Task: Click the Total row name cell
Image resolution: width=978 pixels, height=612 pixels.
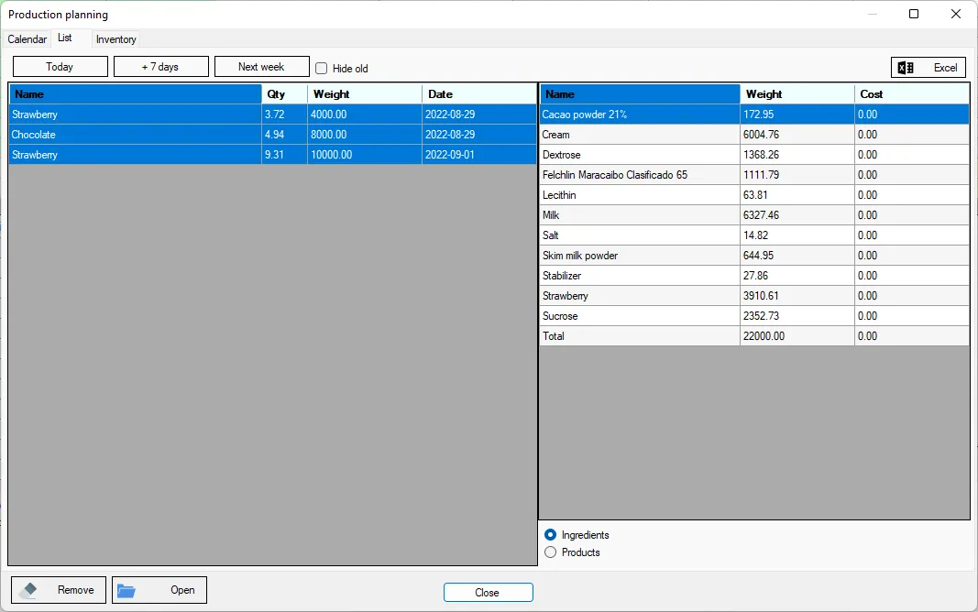Action: tap(640, 336)
